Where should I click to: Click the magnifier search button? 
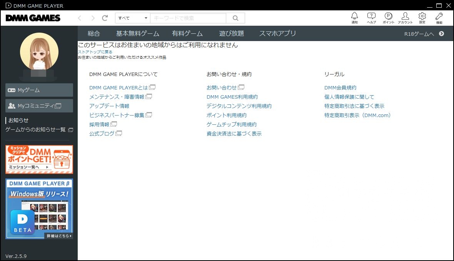[x=235, y=18]
